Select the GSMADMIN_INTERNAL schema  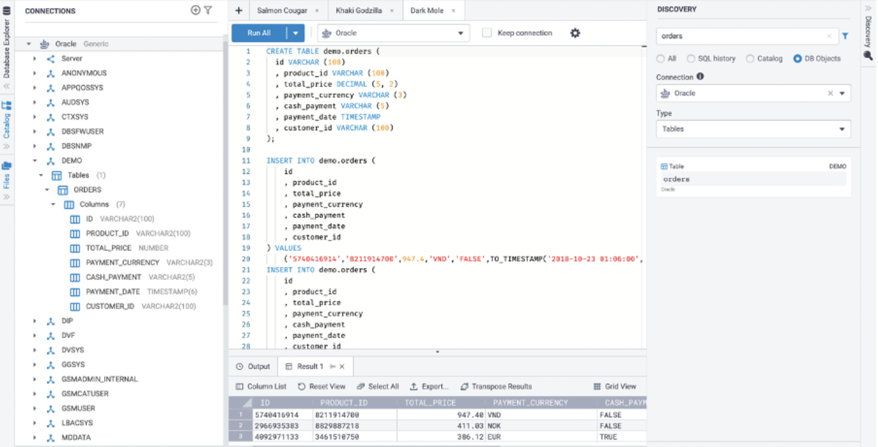100,379
